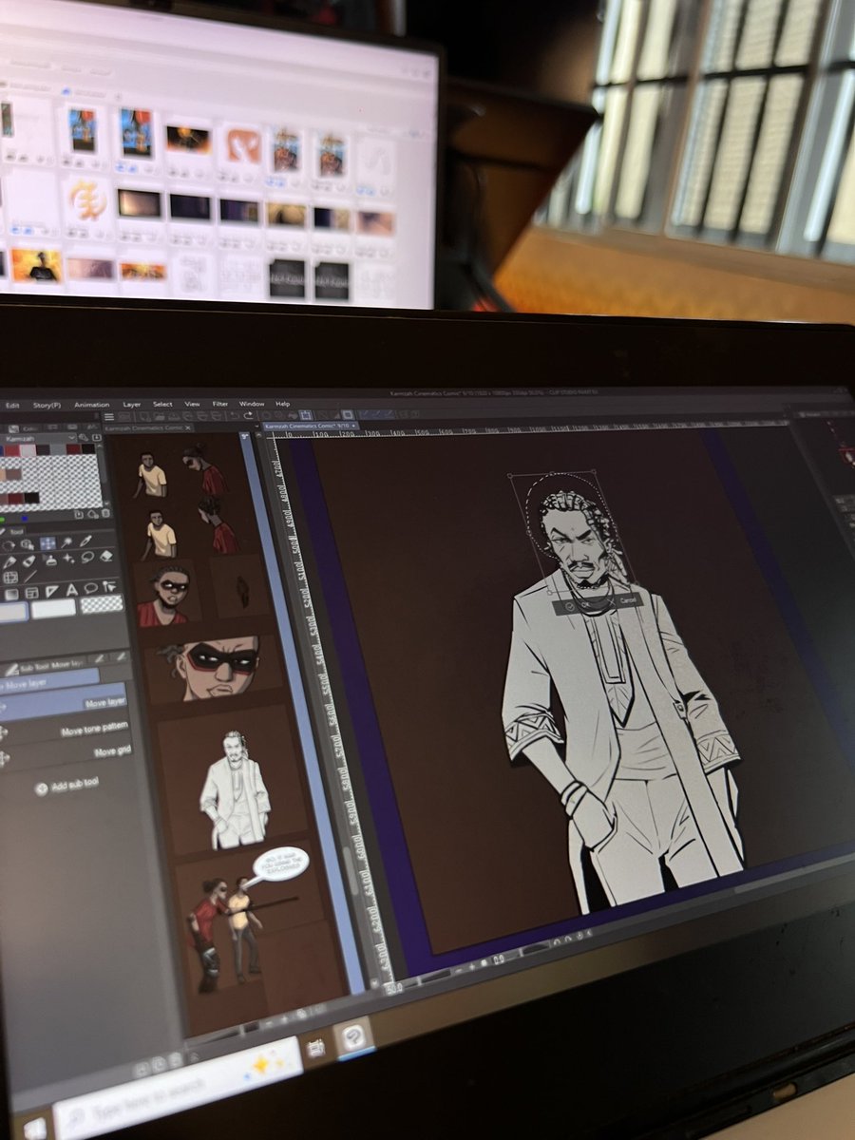Image resolution: width=855 pixels, height=1140 pixels.
Task: Open the Window menu
Action: pos(252,404)
